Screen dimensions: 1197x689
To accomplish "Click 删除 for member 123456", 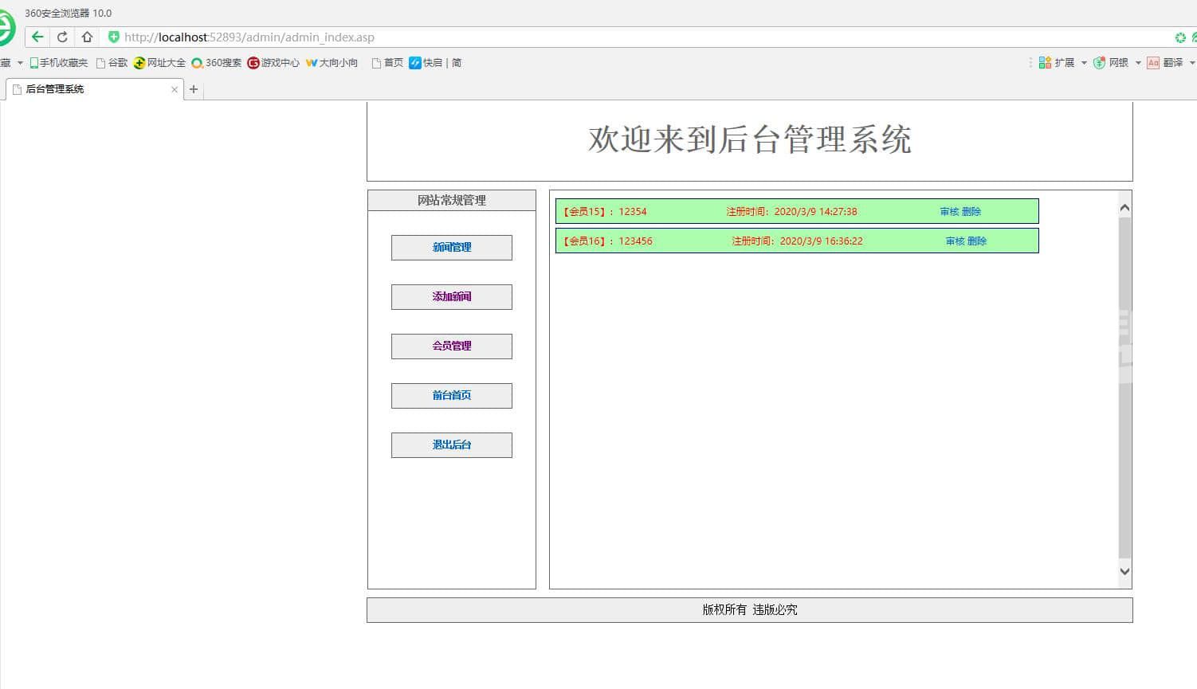I will pos(977,241).
